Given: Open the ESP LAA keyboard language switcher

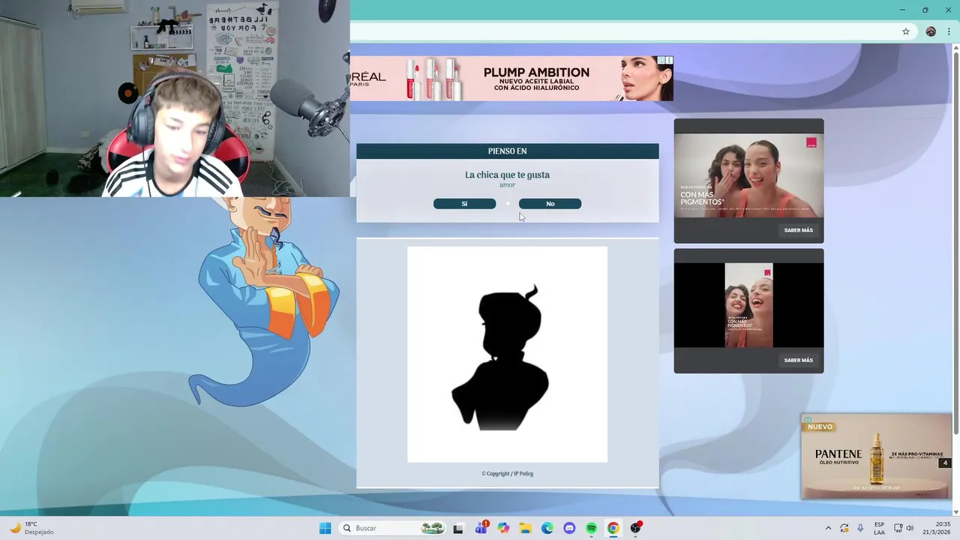Looking at the screenshot, I should click(x=879, y=528).
